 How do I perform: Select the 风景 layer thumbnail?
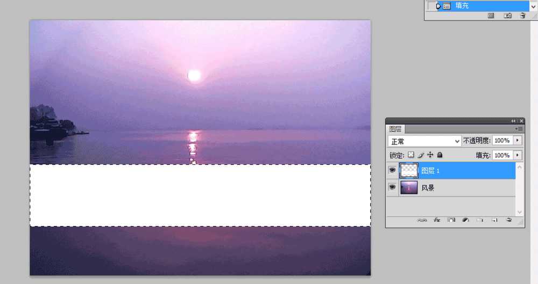[x=409, y=188]
